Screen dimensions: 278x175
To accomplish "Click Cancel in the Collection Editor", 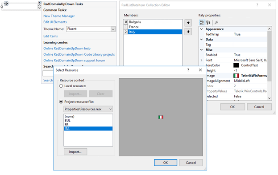I will 259,107.
